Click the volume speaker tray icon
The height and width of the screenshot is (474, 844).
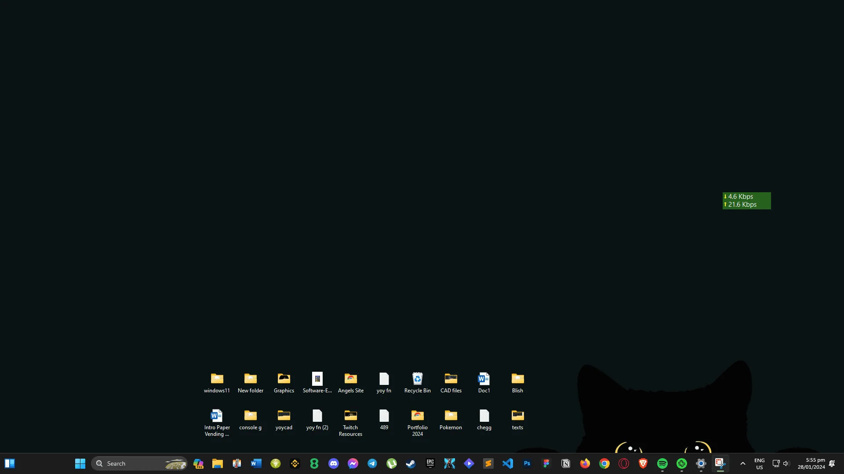[786, 463]
